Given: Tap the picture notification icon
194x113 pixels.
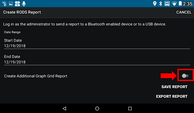Looking at the screenshot, I should [x=11, y=4].
